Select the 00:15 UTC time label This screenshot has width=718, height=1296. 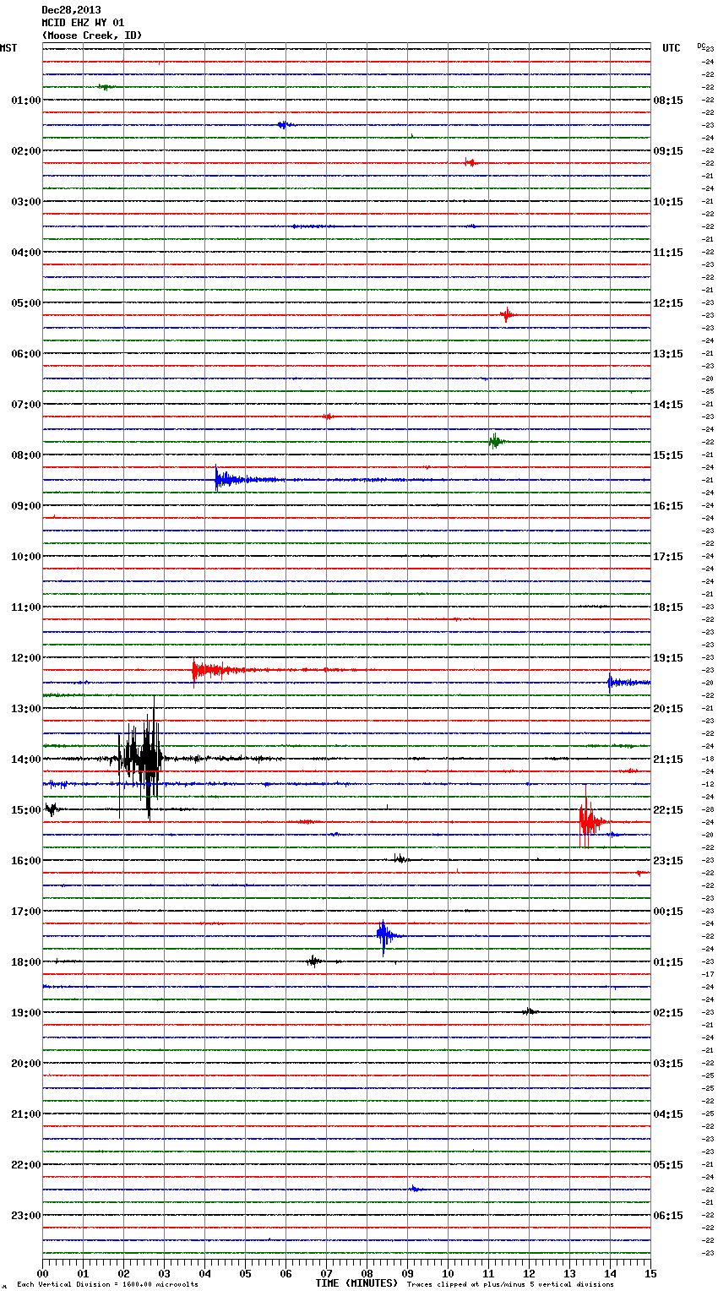tap(668, 912)
